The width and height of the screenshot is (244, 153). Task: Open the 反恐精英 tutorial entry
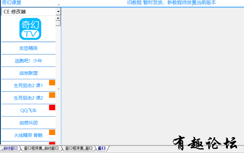pos(29,48)
